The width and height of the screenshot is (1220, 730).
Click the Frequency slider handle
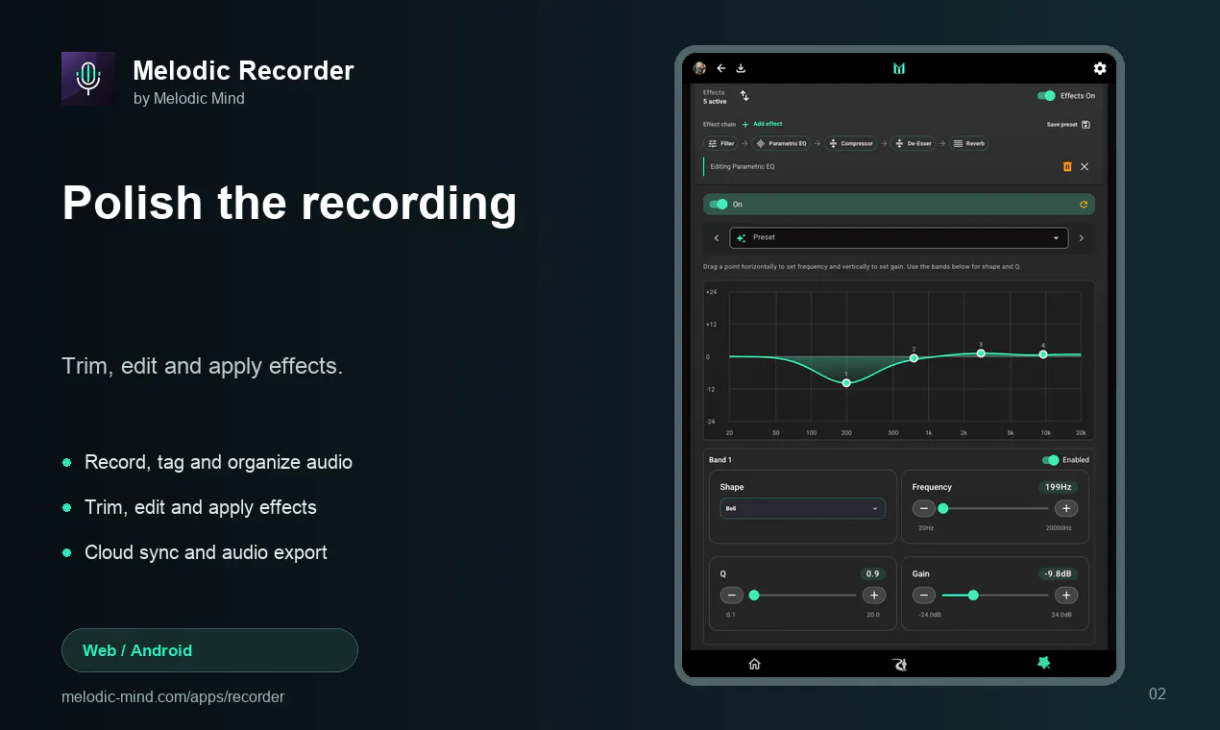pos(943,508)
